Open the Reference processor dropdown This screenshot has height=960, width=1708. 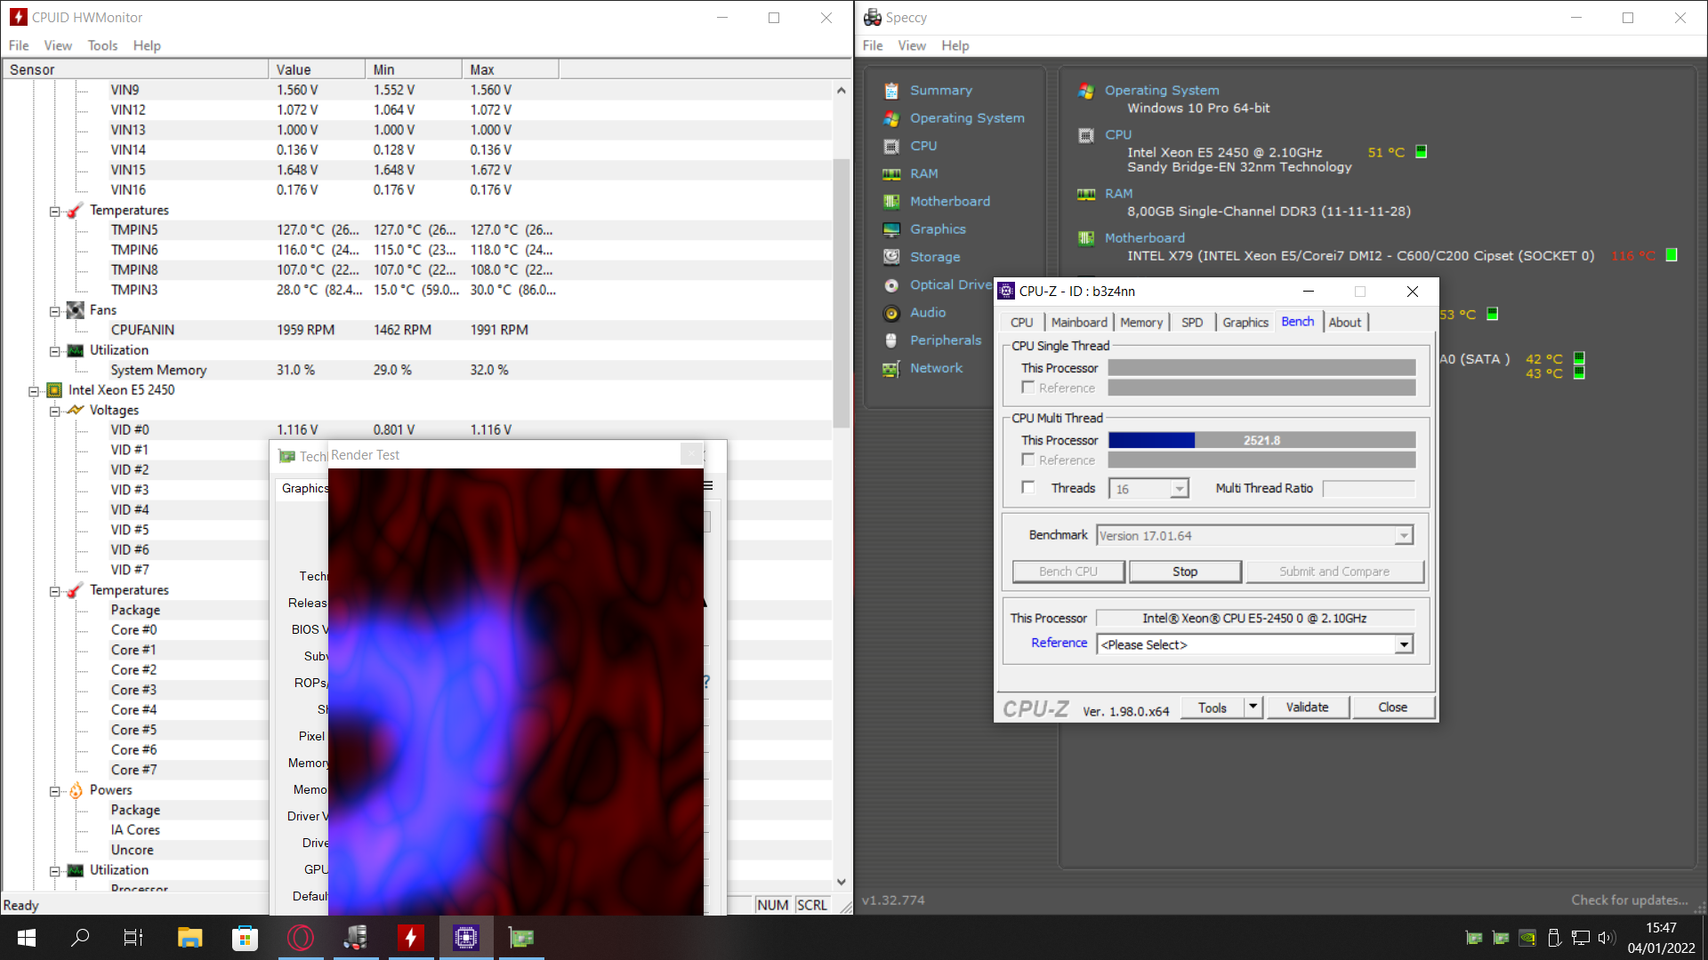1403,644
